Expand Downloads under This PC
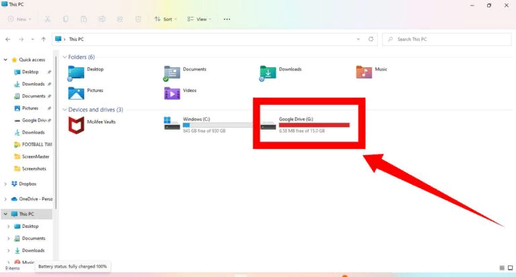 pos(9,251)
